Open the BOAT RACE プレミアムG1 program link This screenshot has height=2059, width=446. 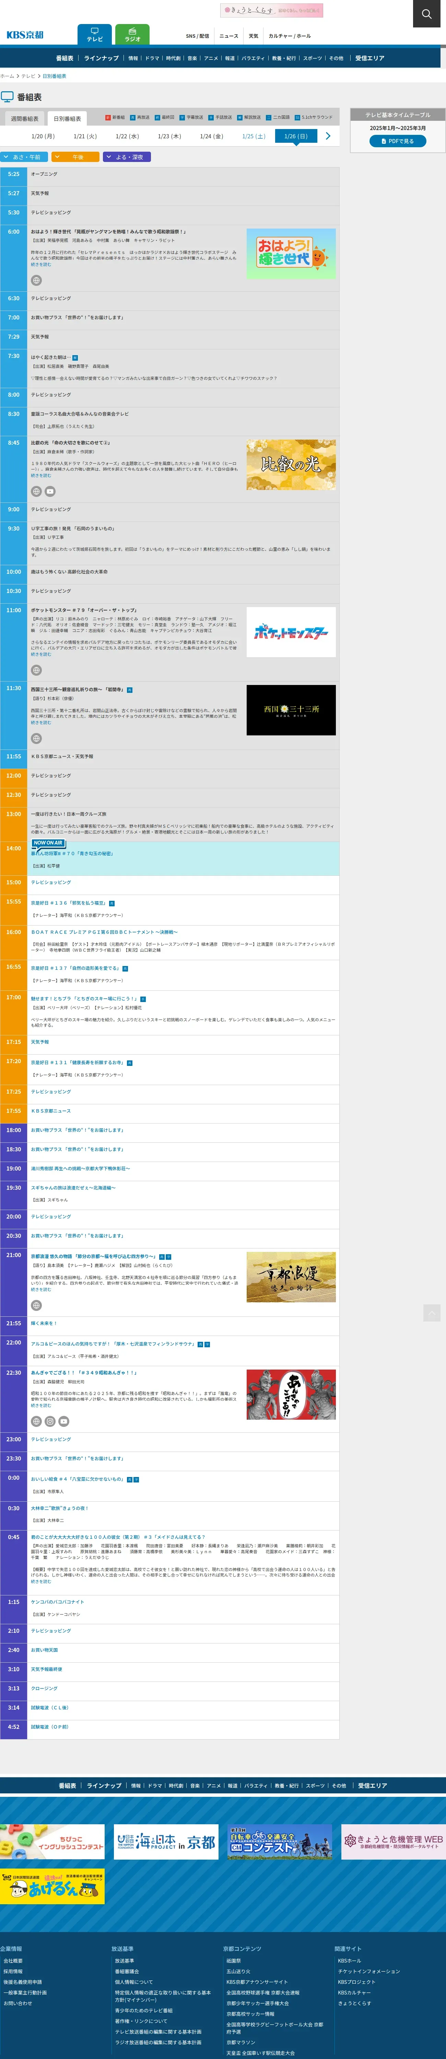104,932
